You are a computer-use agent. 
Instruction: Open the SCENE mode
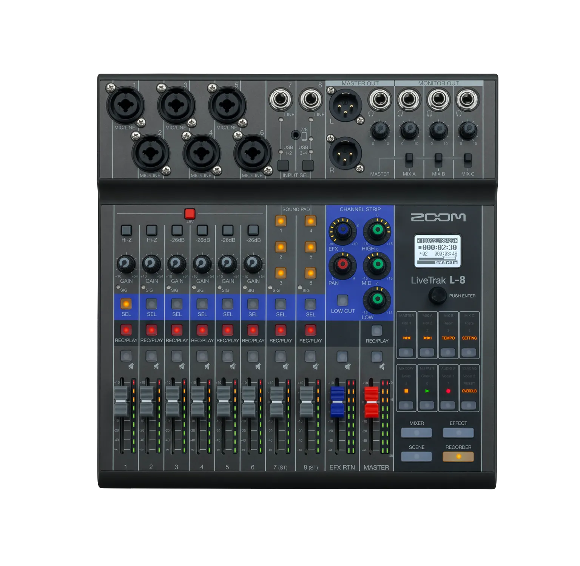[416, 457]
